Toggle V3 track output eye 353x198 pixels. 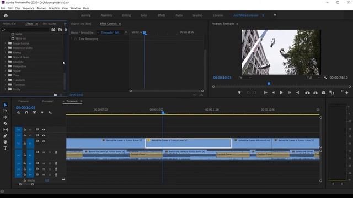point(44,130)
